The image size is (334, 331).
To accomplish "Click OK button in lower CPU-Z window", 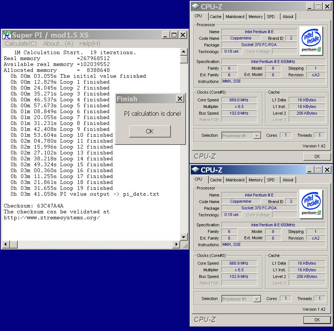I will [317, 320].
